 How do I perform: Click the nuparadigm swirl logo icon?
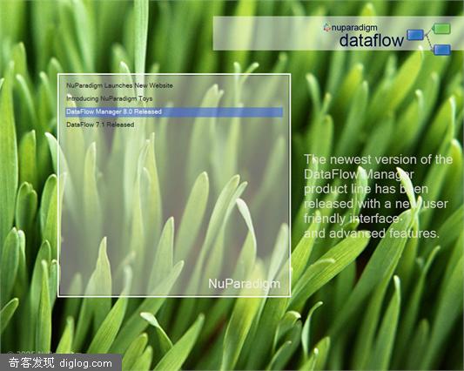coord(327,28)
